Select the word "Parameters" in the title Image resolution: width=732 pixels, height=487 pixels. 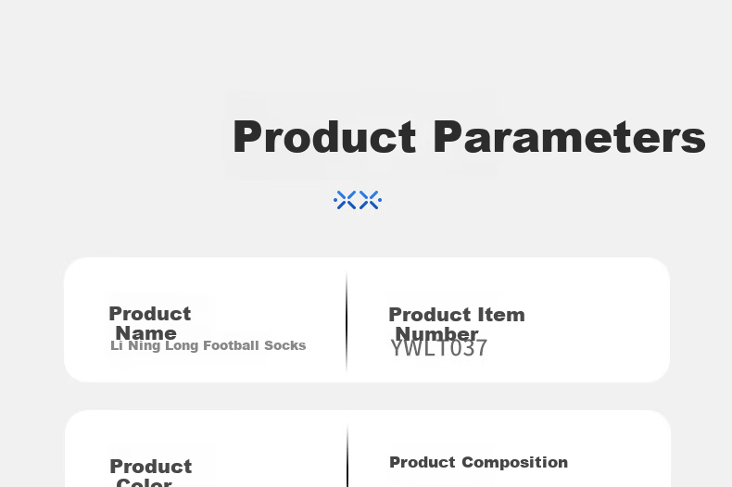570,137
